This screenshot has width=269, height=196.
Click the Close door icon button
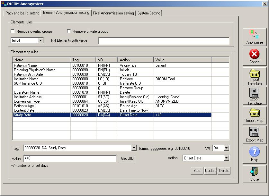pos(254,174)
